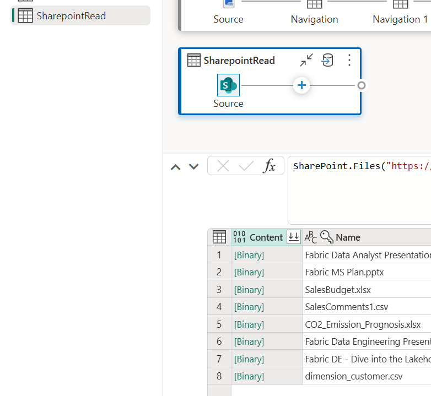Select Fabric Data Analyst Presentation name cell
This screenshot has height=396, width=431.
coord(367,255)
